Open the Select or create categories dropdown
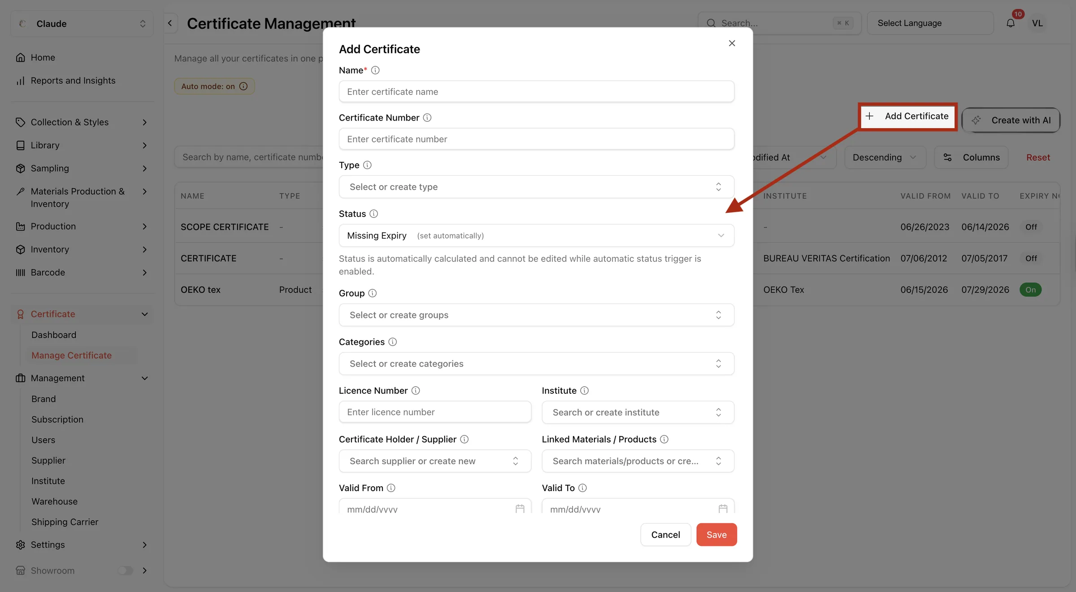Image resolution: width=1076 pixels, height=592 pixels. pos(536,364)
